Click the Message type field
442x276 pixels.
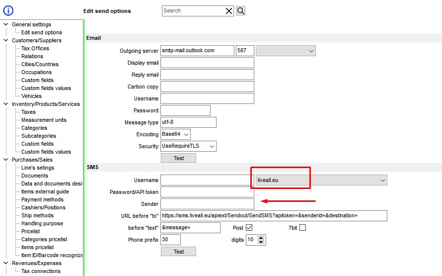[188, 122]
